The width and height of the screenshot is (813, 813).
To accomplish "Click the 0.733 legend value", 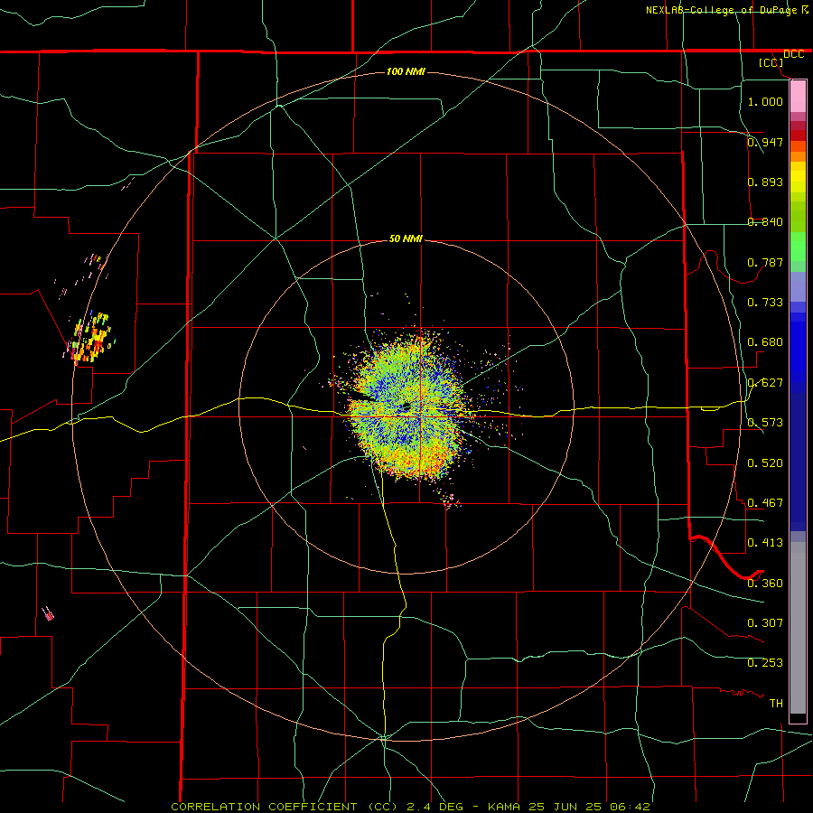I will [x=765, y=302].
